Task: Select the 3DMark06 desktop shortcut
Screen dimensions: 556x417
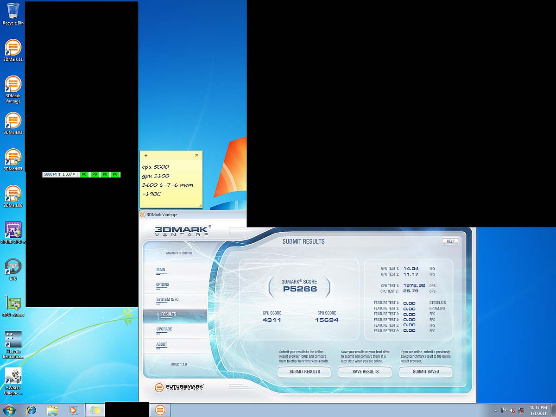Action: point(13,196)
